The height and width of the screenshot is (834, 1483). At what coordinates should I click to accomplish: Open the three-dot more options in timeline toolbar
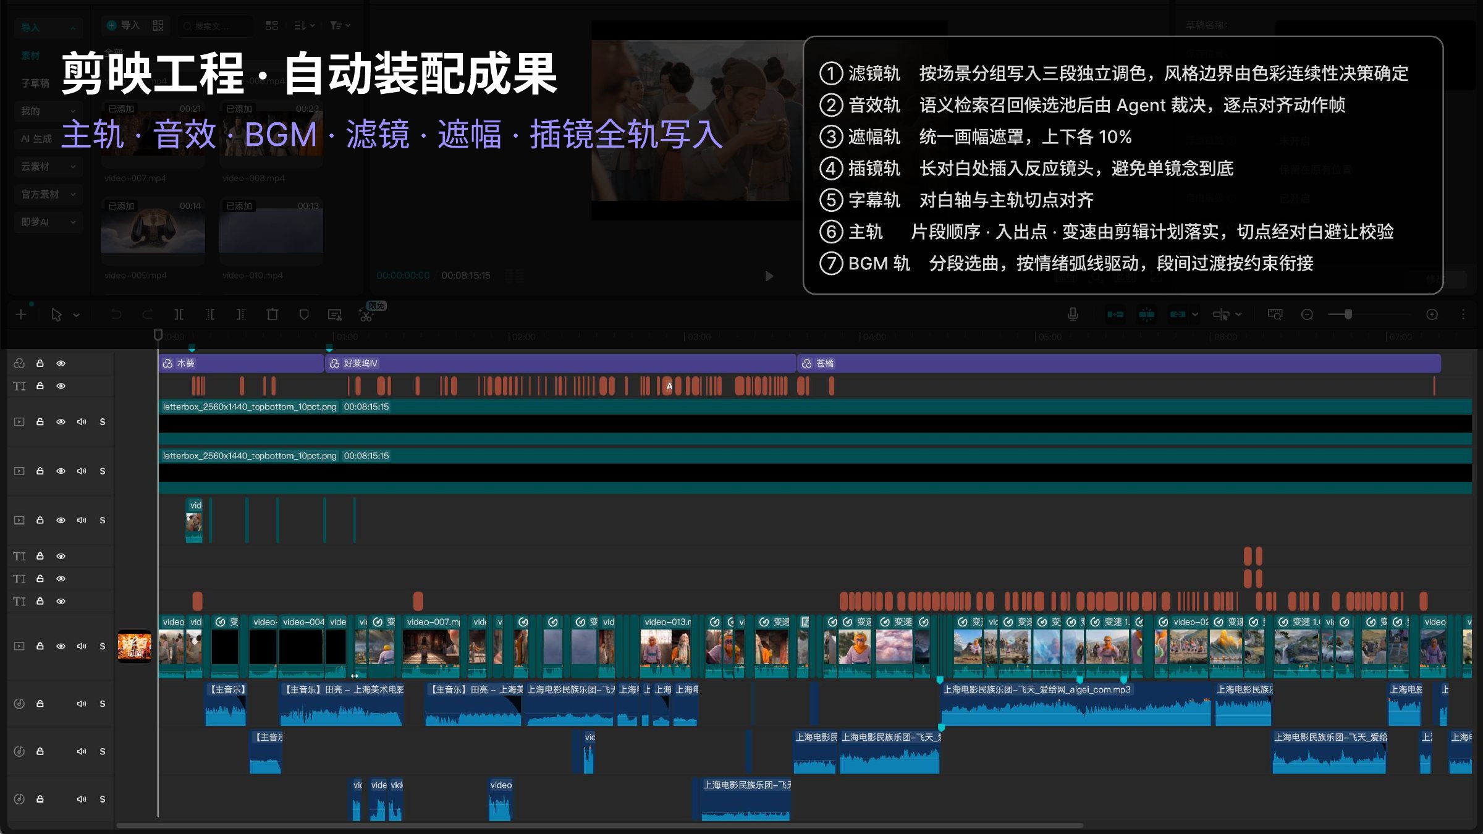1463,314
